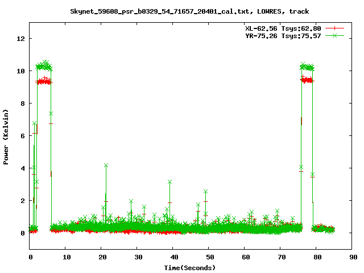364x273 pixels.
Task: Click x-axis tick label 70
Action: [x=282, y=257]
